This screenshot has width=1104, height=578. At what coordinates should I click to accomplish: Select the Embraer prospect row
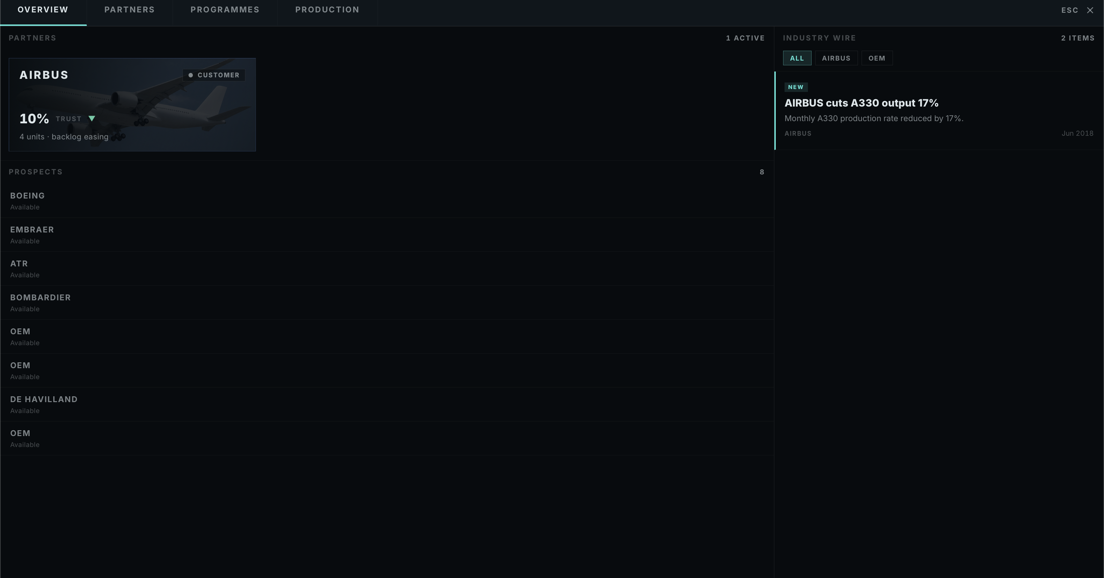pyautogui.click(x=387, y=235)
